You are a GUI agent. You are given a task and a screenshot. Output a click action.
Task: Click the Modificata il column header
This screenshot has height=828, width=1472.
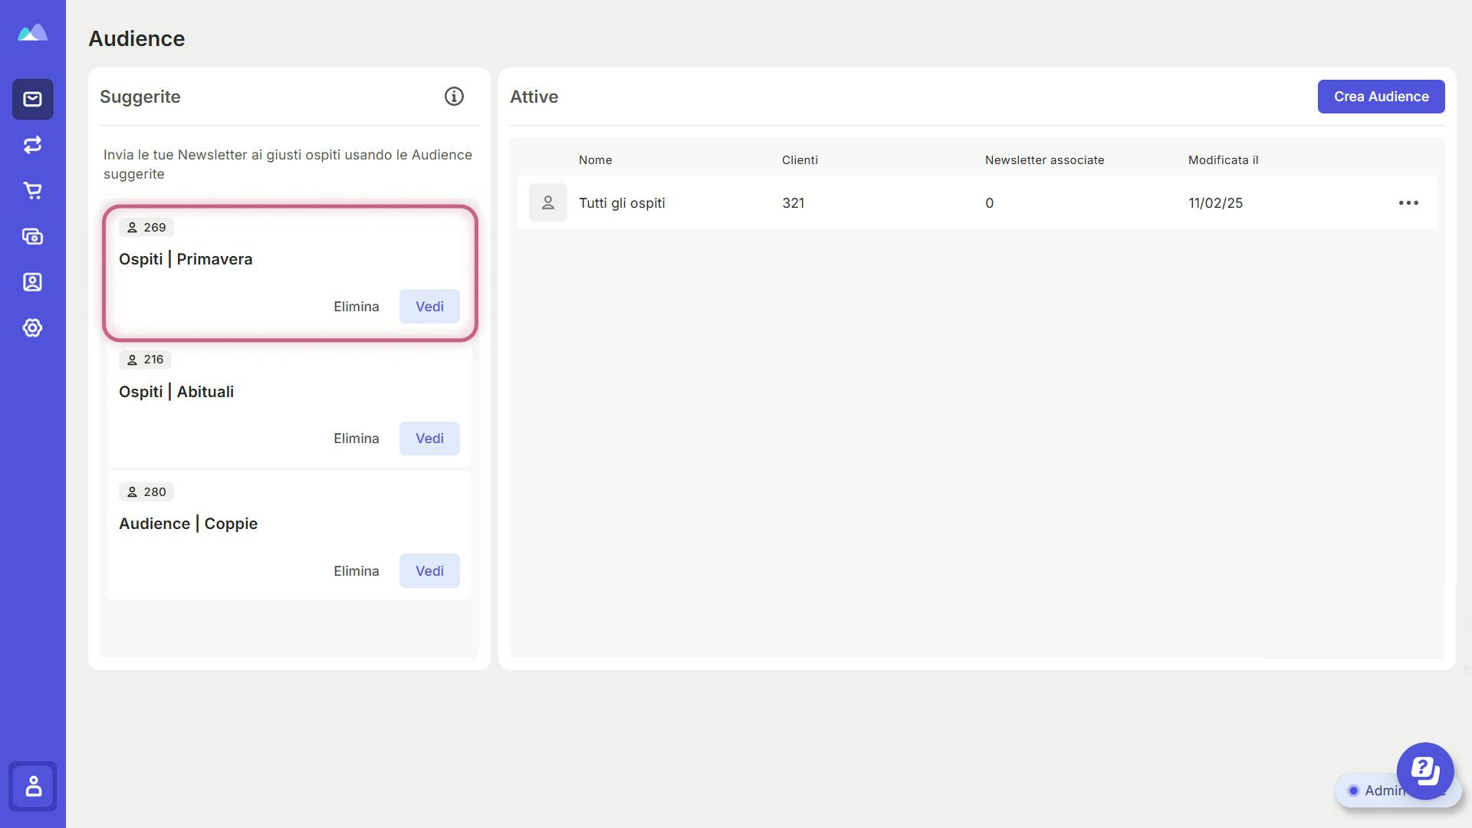(1223, 160)
